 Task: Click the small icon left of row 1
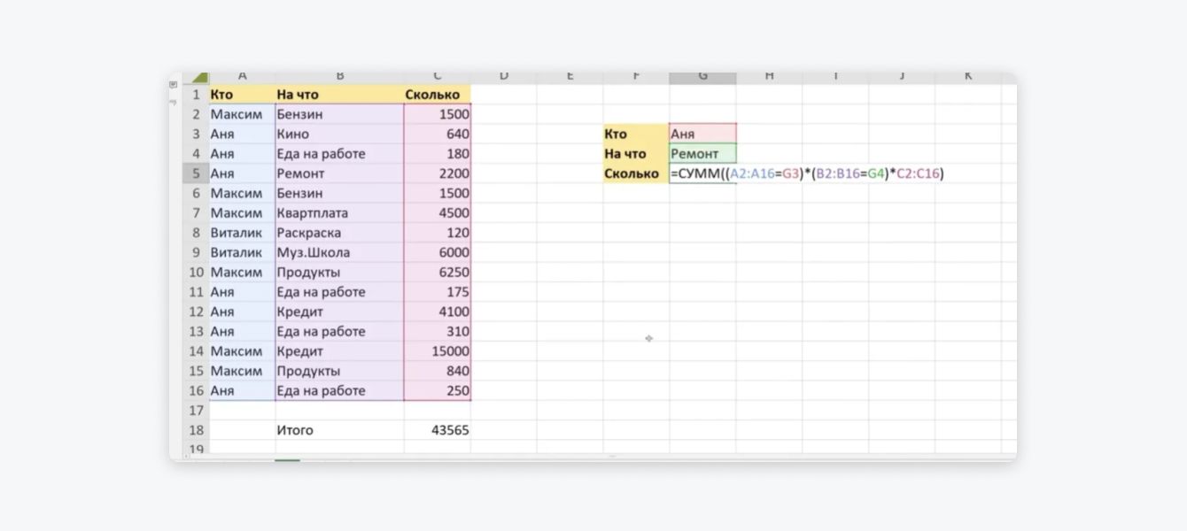pyautogui.click(x=174, y=85)
